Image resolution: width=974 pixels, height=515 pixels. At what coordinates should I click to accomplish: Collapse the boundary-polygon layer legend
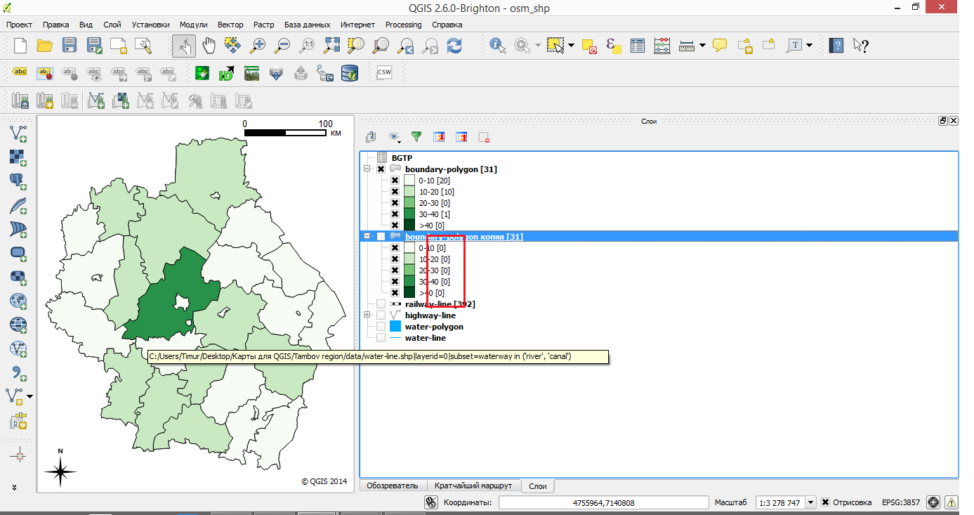click(x=367, y=169)
